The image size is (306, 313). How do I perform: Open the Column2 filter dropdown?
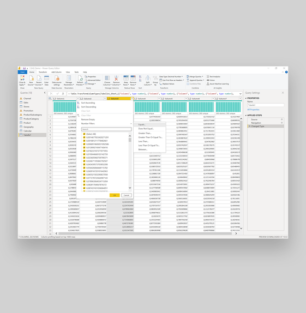pyautogui.click(x=105, y=99)
